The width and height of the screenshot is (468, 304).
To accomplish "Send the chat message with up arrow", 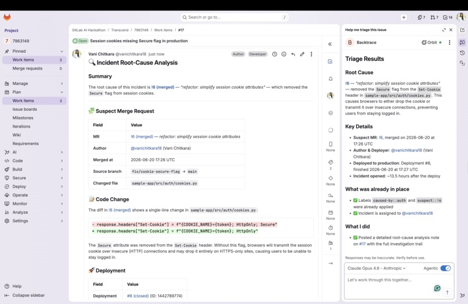I will click(447, 292).
